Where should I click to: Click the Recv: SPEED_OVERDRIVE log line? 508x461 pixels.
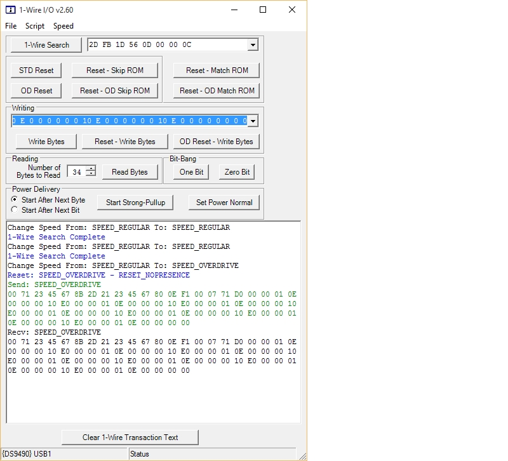pos(54,332)
